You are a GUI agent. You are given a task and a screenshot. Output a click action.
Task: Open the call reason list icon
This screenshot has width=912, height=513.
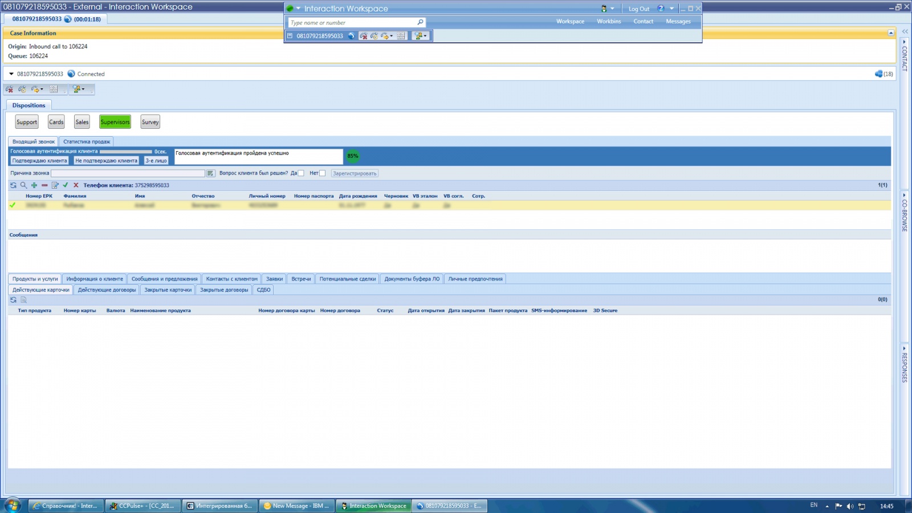[x=210, y=173]
